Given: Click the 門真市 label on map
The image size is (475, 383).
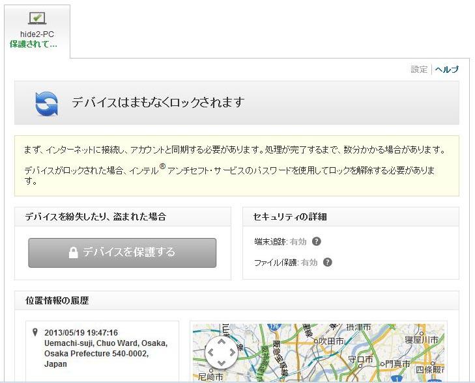Looking at the screenshot, I should pos(397,363).
